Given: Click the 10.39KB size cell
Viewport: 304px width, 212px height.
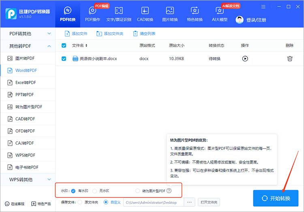Looking at the screenshot, I should [x=176, y=59].
